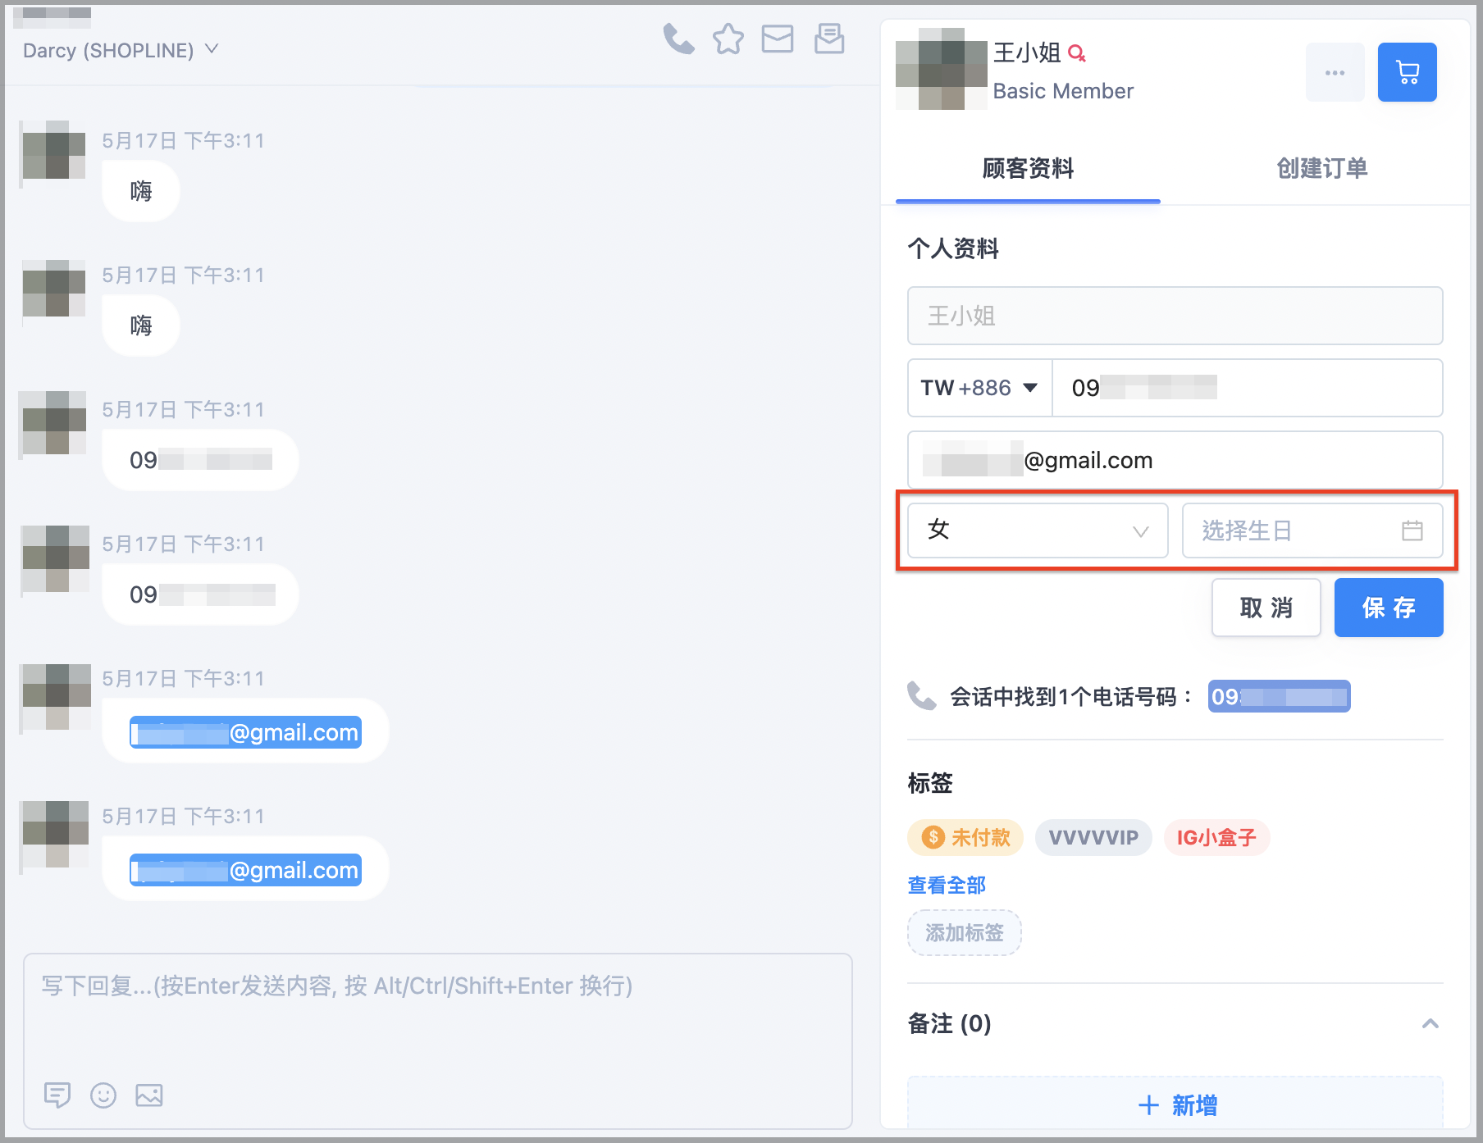Screen dimensions: 1483x1143
Task: Attach an image using the picture icon
Action: [x=149, y=1095]
